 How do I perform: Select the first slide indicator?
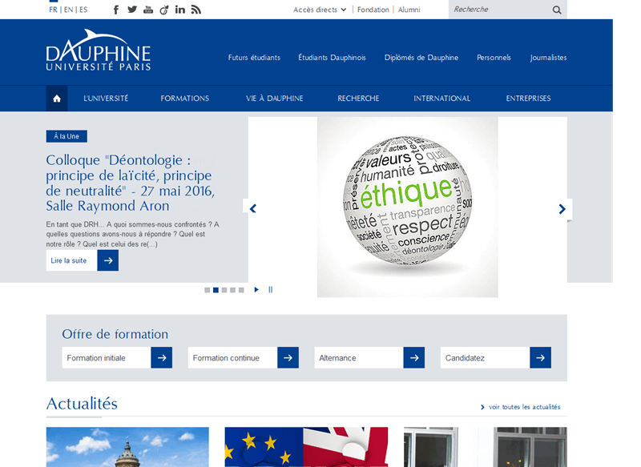(208, 290)
